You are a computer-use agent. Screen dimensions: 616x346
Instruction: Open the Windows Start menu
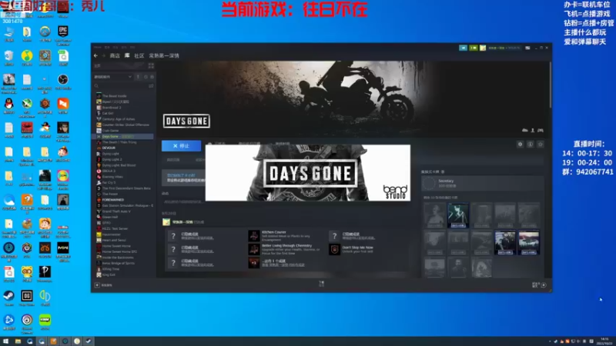(x=5, y=341)
